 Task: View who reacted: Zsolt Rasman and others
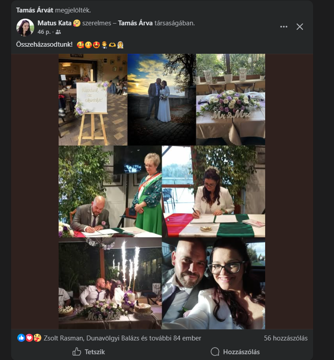coord(122,338)
